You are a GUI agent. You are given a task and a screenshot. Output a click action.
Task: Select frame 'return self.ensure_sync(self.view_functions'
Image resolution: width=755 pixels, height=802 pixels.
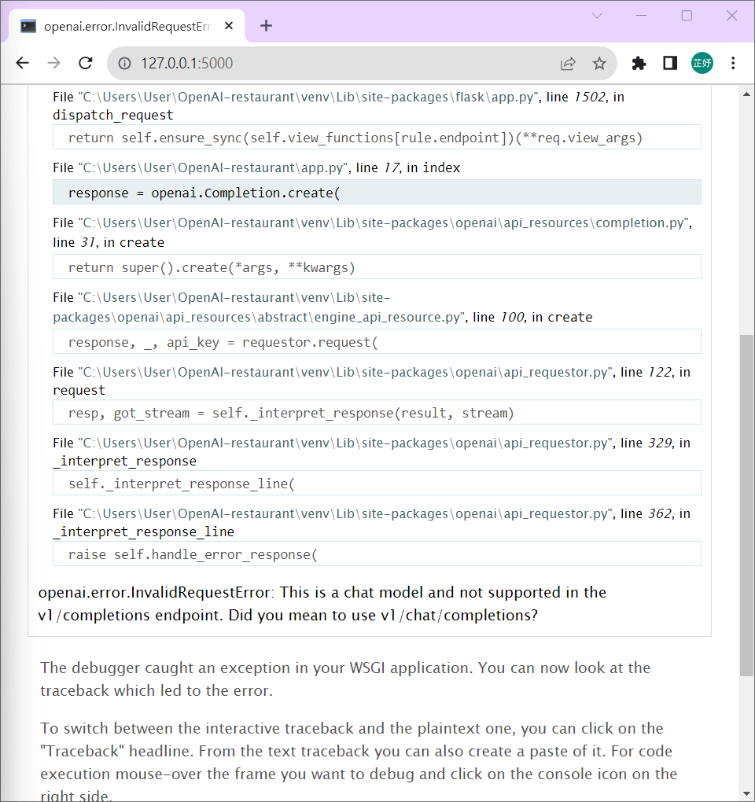pos(377,137)
